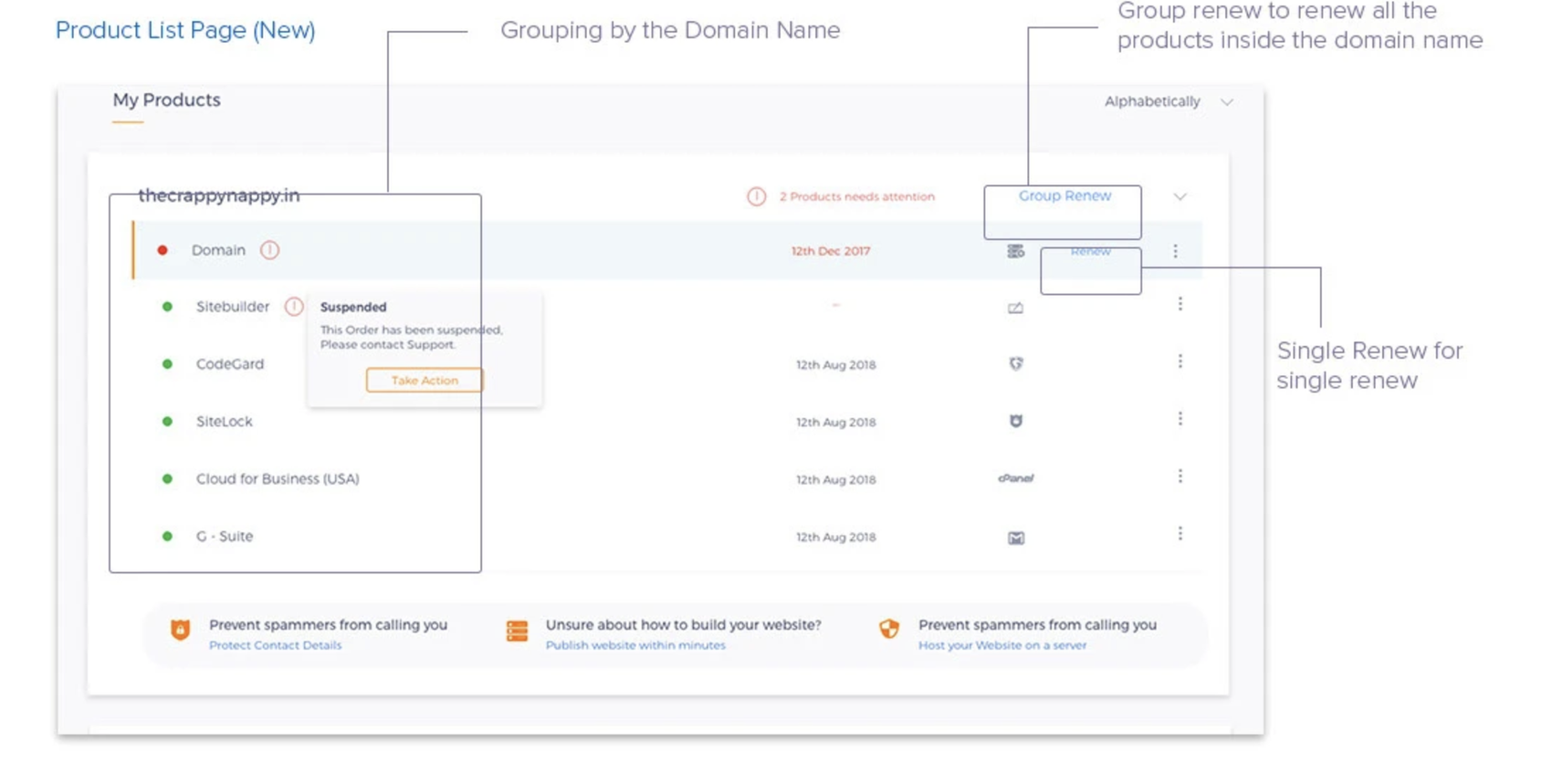The width and height of the screenshot is (1552, 764).
Task: Click the Sitebuilder edit icon
Action: point(1015,308)
